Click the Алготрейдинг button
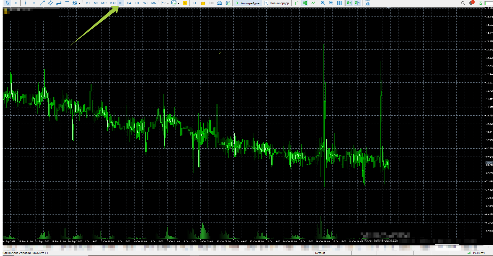493x256 pixels. [x=248, y=3]
